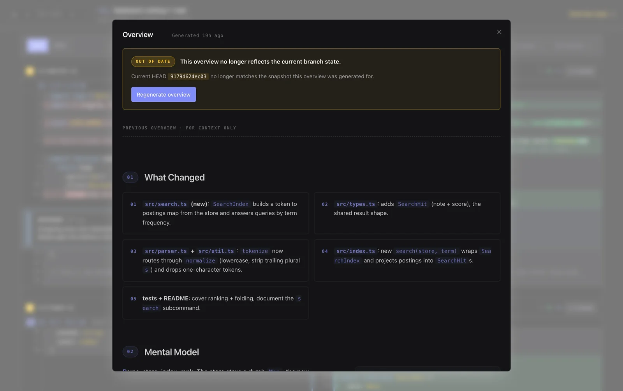This screenshot has height=391, width=623.
Task: Click the search(store, term) code symbol
Action: point(426,251)
